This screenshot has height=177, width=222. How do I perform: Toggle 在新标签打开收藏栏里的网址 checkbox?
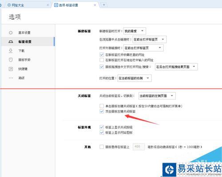click(102, 55)
